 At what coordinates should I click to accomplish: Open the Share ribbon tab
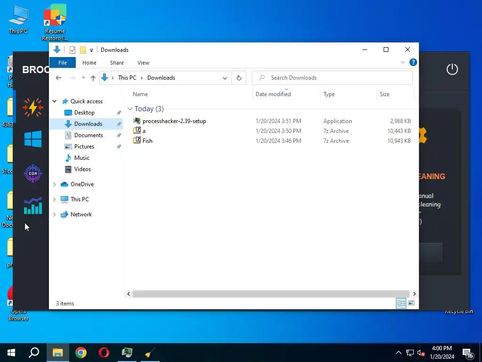tap(117, 63)
